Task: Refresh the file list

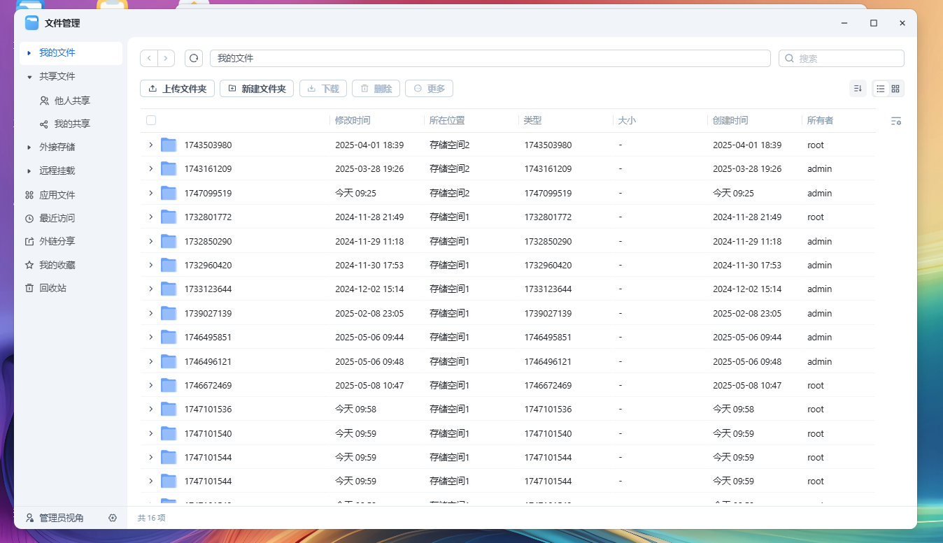Action: tap(194, 59)
